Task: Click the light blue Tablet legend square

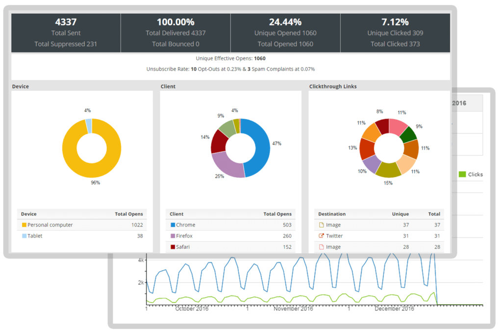Action: [24, 236]
